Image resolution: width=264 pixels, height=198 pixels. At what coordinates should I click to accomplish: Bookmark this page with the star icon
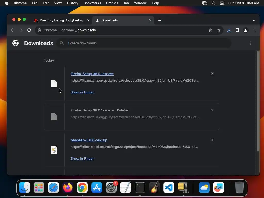[219, 30]
